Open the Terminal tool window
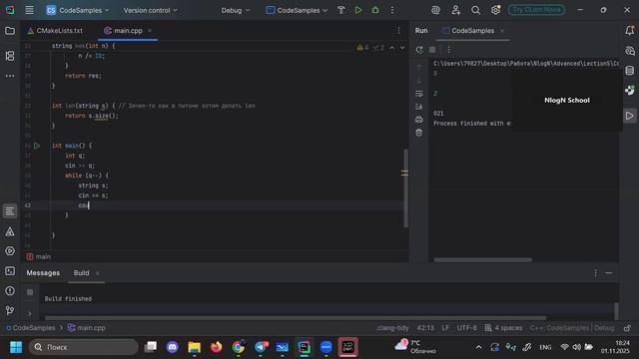The image size is (639, 359). click(x=10, y=271)
